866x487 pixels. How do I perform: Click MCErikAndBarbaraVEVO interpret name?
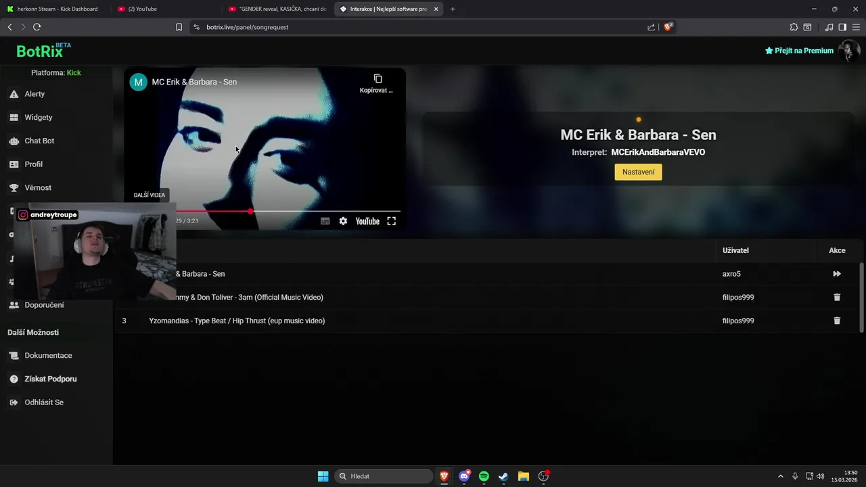[658, 152]
